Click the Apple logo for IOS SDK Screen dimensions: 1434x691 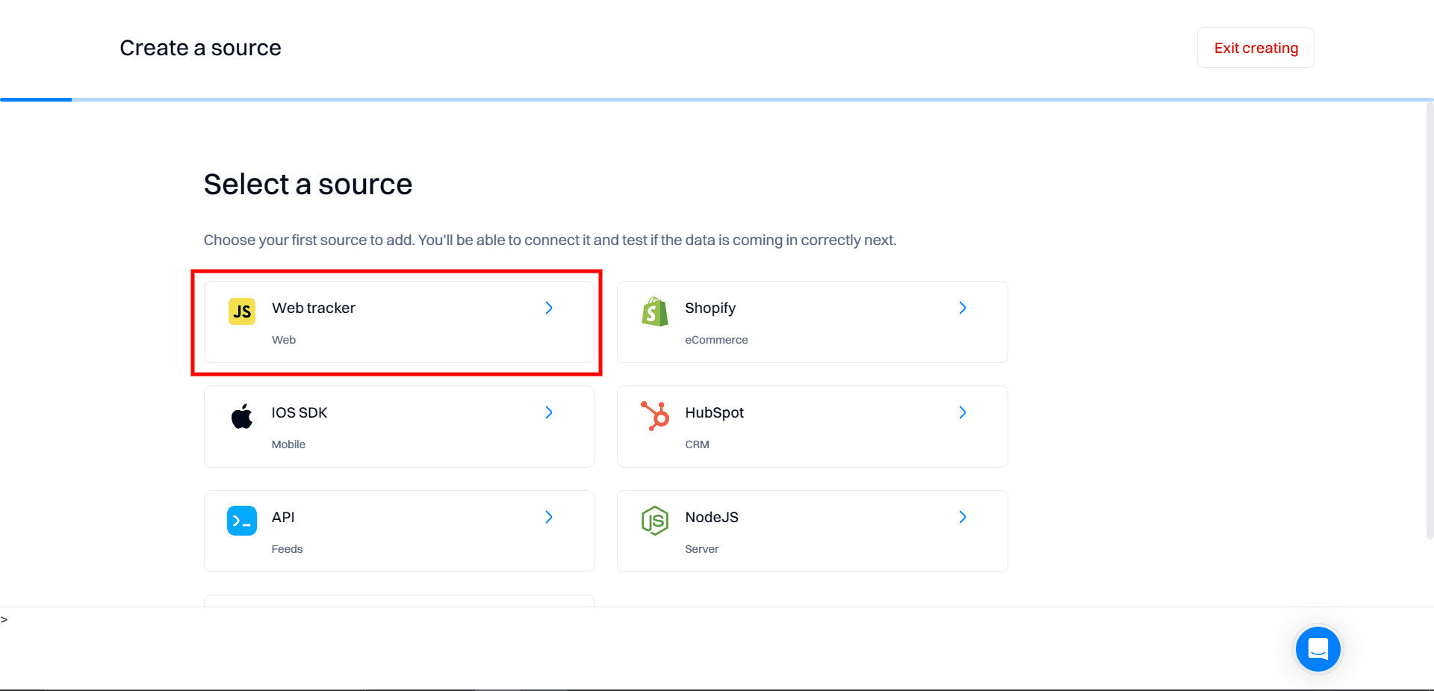click(x=241, y=416)
